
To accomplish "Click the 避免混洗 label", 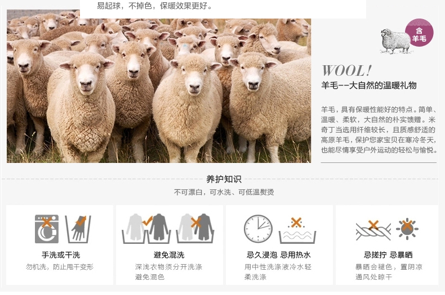I will pyautogui.click(x=169, y=255).
